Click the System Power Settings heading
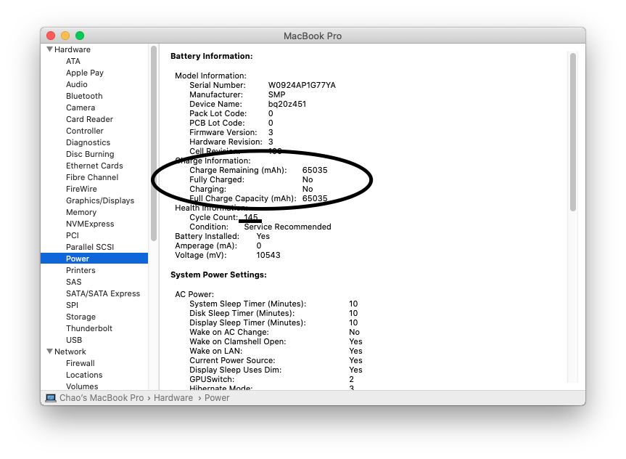The width and height of the screenshot is (626, 459). (x=218, y=275)
